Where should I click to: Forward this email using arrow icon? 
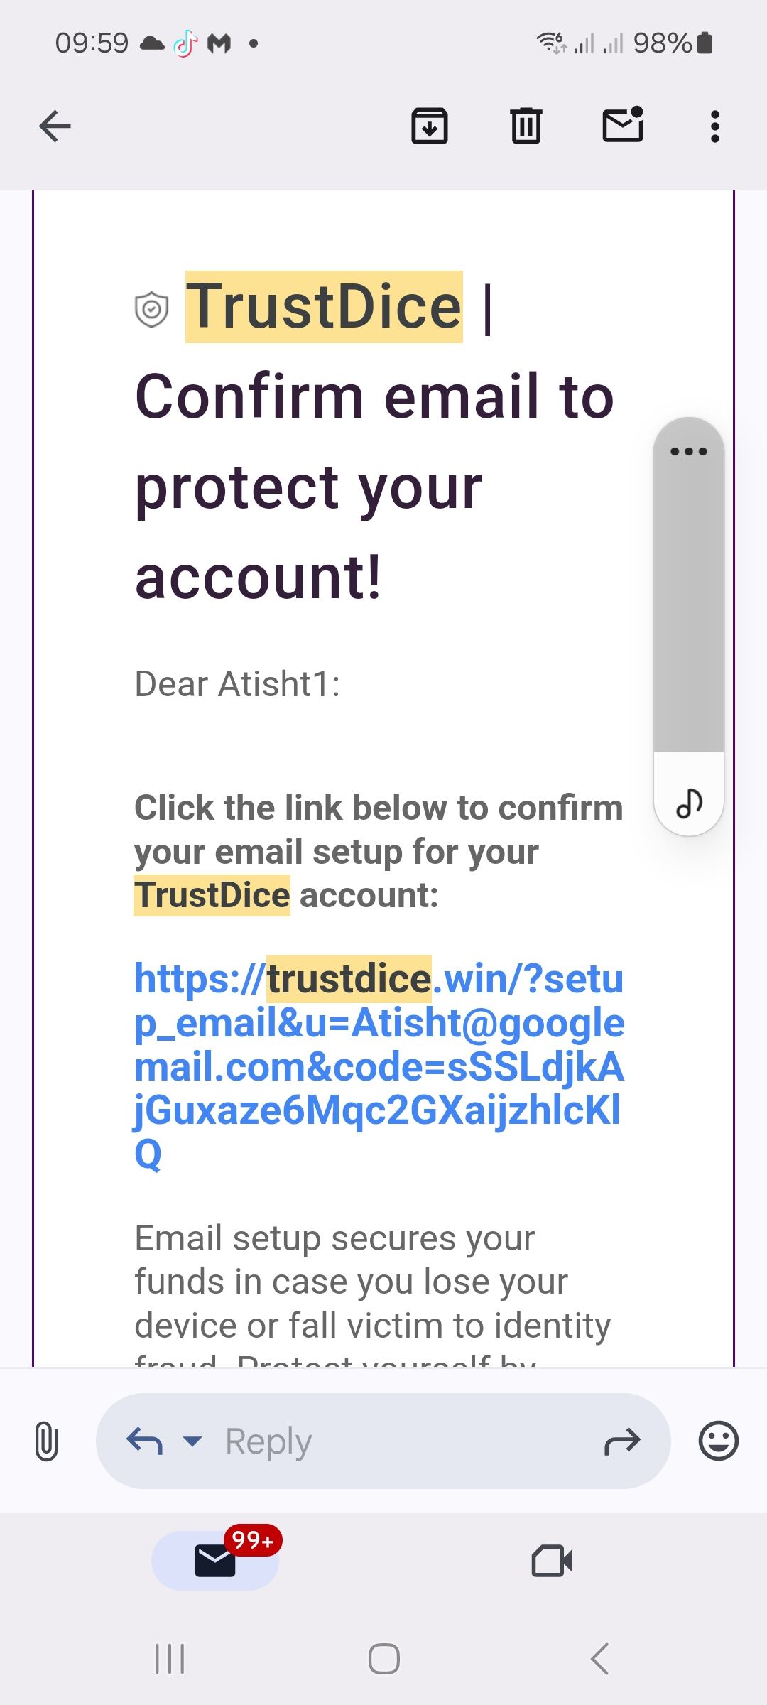tap(622, 1441)
